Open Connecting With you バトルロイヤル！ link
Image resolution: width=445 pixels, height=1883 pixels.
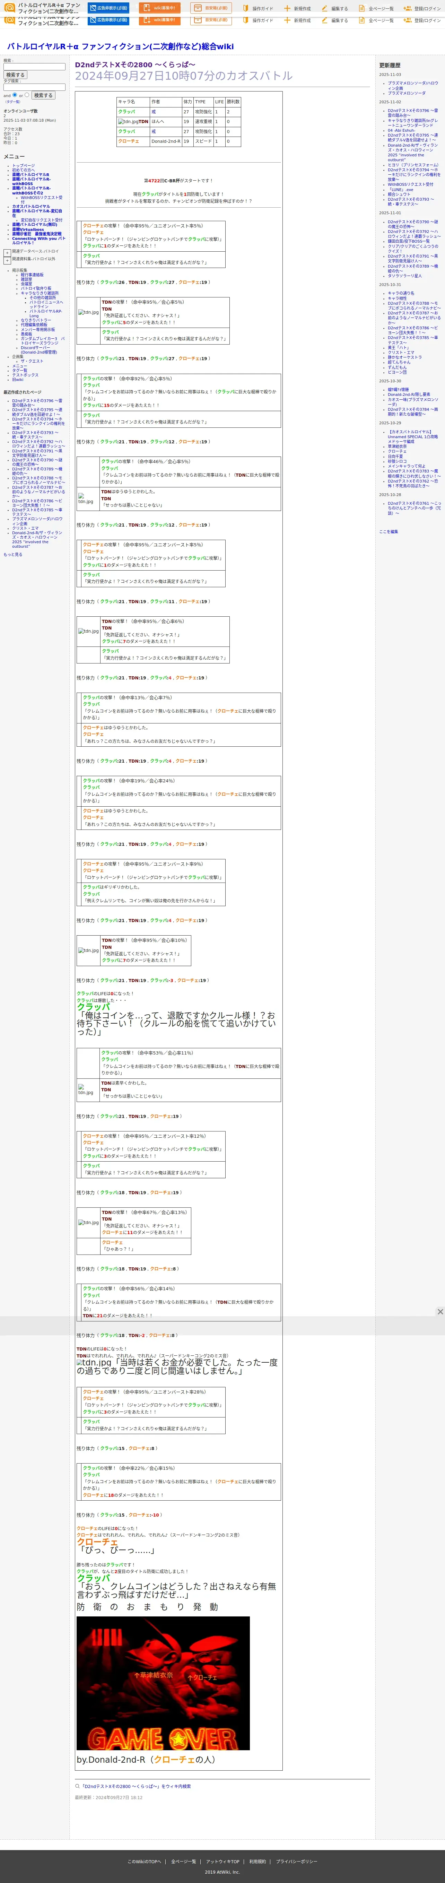tap(38, 241)
